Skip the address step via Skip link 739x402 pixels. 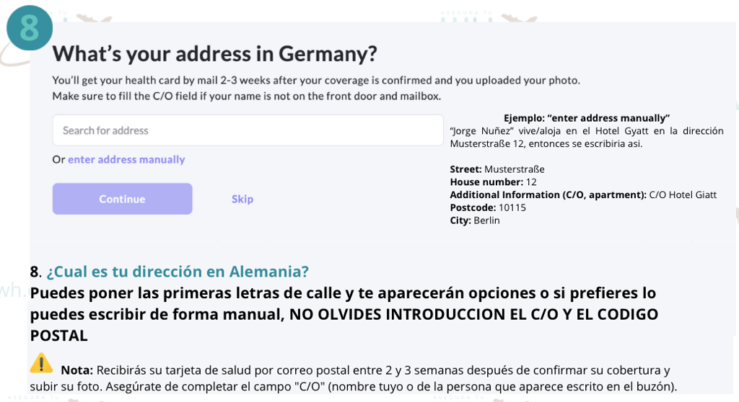click(x=242, y=199)
